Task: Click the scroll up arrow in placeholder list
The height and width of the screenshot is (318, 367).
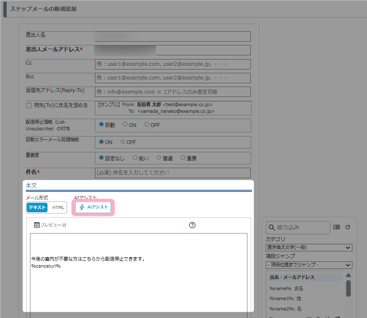Action: point(348,275)
